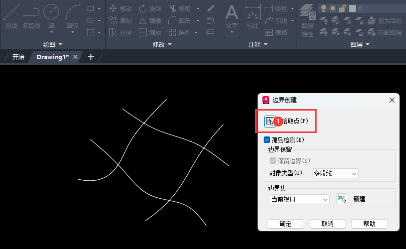Toggle the 孤岛检测(D) checkbox
The width and height of the screenshot is (406, 249).
pyautogui.click(x=267, y=140)
